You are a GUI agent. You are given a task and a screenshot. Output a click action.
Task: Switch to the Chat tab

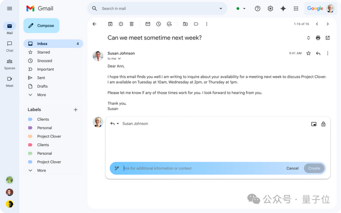click(10, 46)
